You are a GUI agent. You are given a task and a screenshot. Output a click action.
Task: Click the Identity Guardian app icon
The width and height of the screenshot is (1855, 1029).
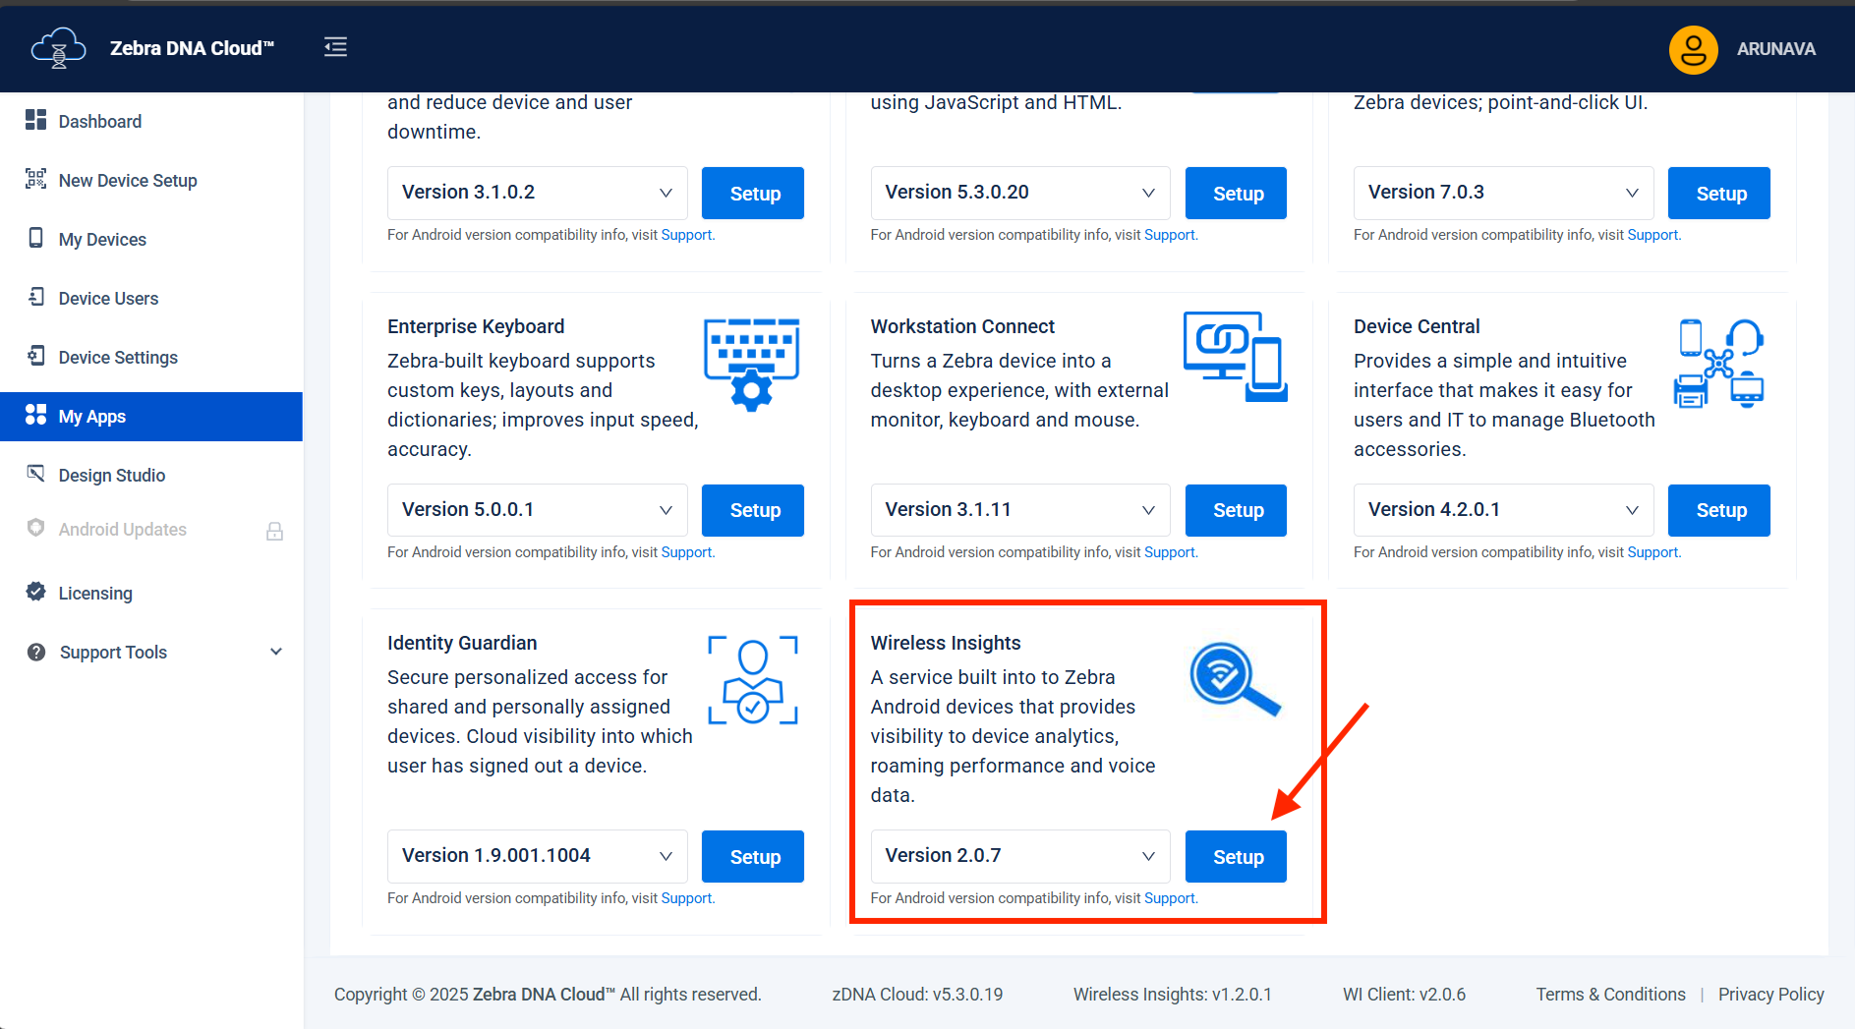[x=752, y=680]
